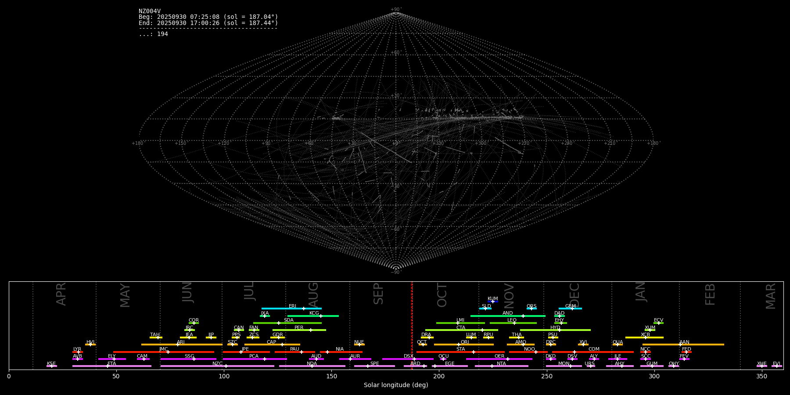Click the 'End: 20250930 17:00:26' line

click(208, 23)
